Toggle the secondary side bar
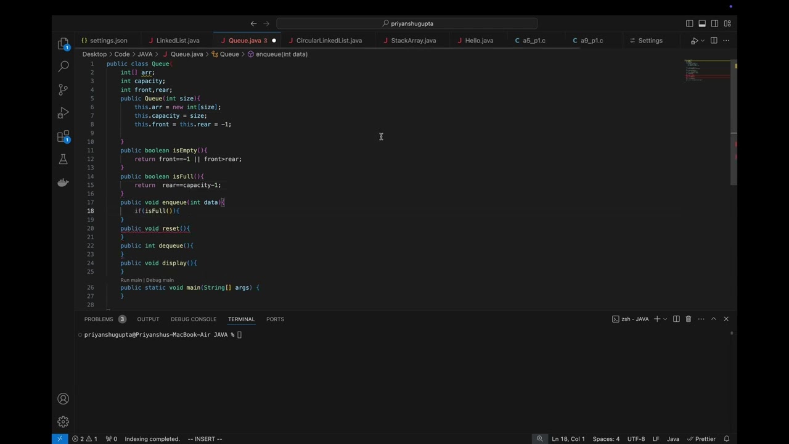Screen dimensions: 789x444 714,23
